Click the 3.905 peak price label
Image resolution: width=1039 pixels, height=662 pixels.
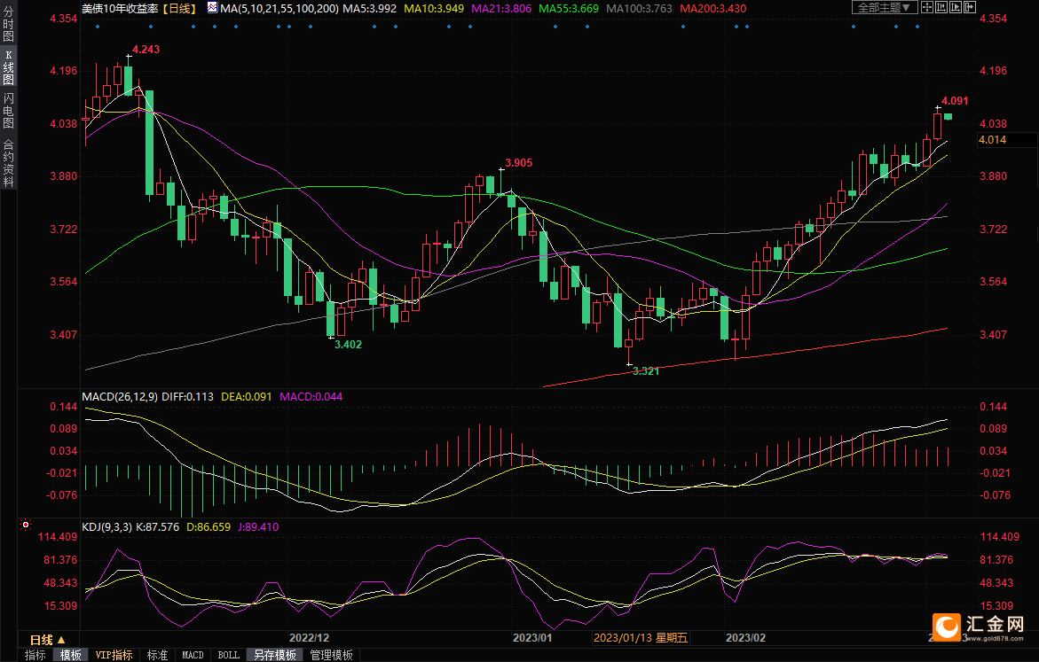pyautogui.click(x=518, y=163)
